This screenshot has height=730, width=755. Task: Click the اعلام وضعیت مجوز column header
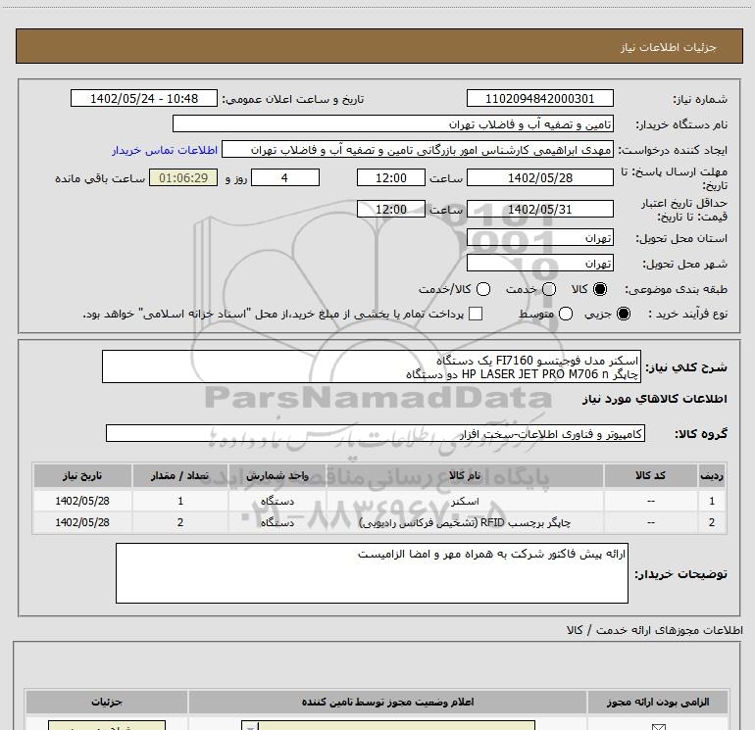click(x=387, y=702)
